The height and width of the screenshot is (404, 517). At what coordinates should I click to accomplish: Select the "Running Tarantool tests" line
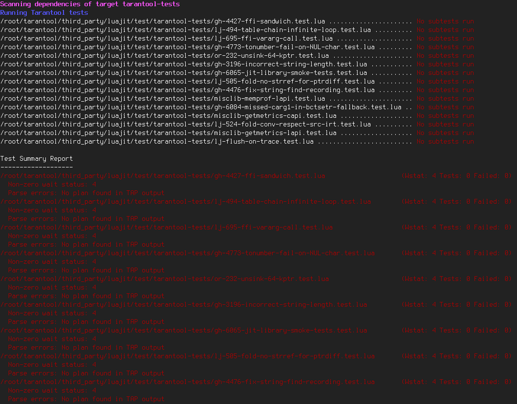[44, 12]
